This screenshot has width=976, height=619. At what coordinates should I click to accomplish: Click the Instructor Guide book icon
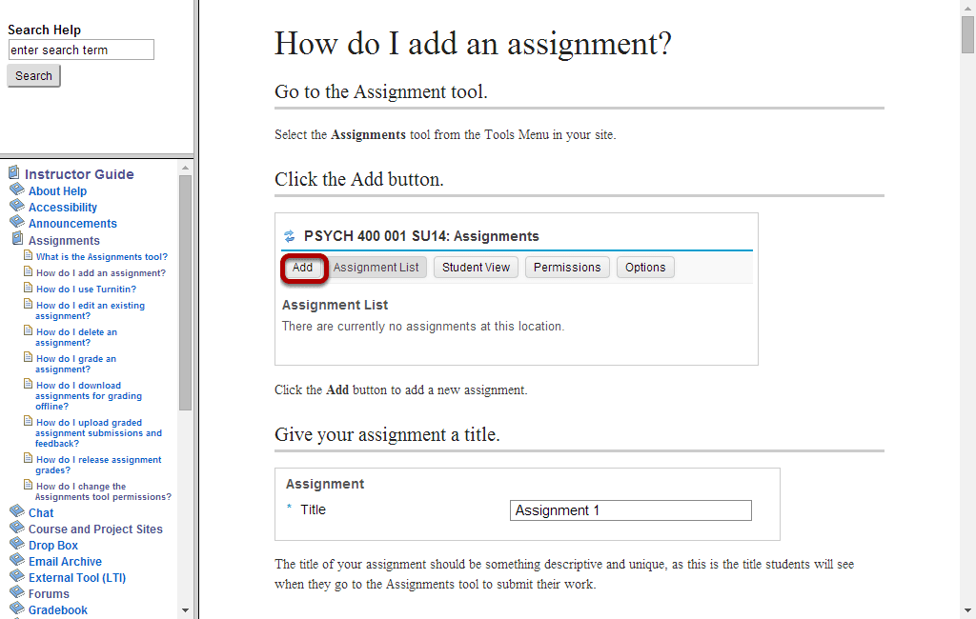pos(13,172)
